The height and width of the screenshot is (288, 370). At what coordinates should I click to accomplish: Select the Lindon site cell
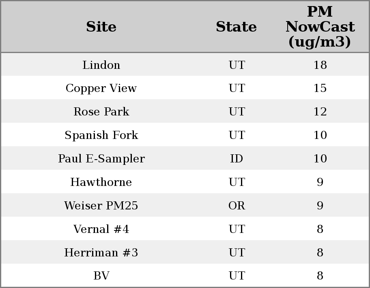[101, 65]
